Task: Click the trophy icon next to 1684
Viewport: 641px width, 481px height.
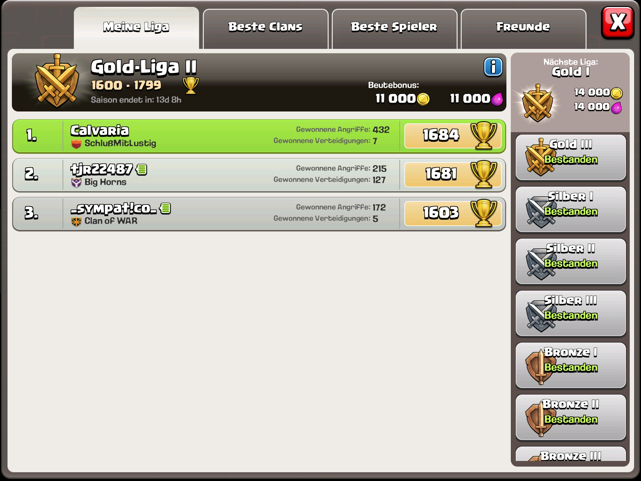Action: click(484, 136)
